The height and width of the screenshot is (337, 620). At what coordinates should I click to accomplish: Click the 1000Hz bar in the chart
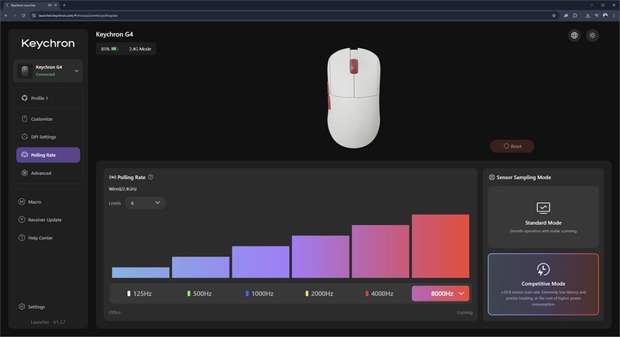coord(260,262)
